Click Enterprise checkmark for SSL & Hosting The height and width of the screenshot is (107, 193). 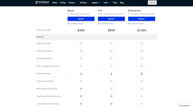click(142, 104)
